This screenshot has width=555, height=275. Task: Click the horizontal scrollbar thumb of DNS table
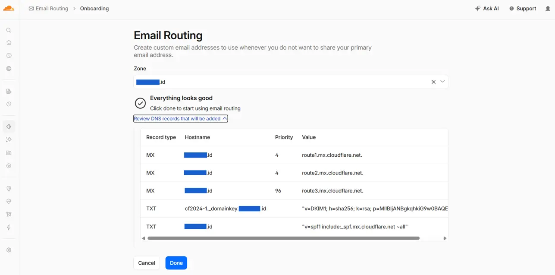coord(283,238)
